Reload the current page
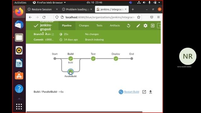This screenshot has height=113, width=201. point(44,17)
